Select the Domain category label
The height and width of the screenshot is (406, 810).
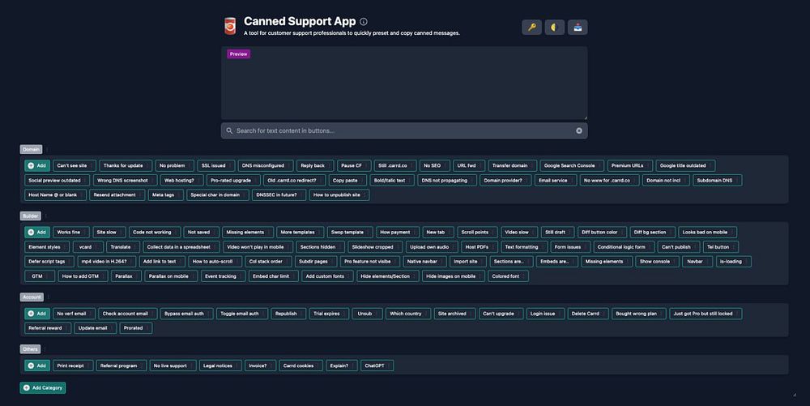(x=31, y=149)
